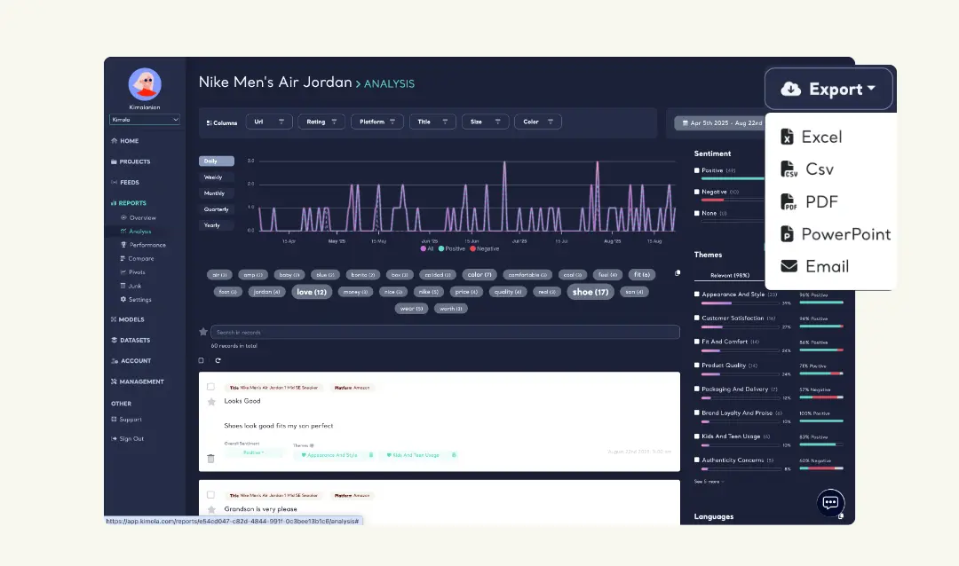Image resolution: width=959 pixels, height=566 pixels.
Task: Tick the Positive sentiment checkbox
Action: click(x=697, y=169)
